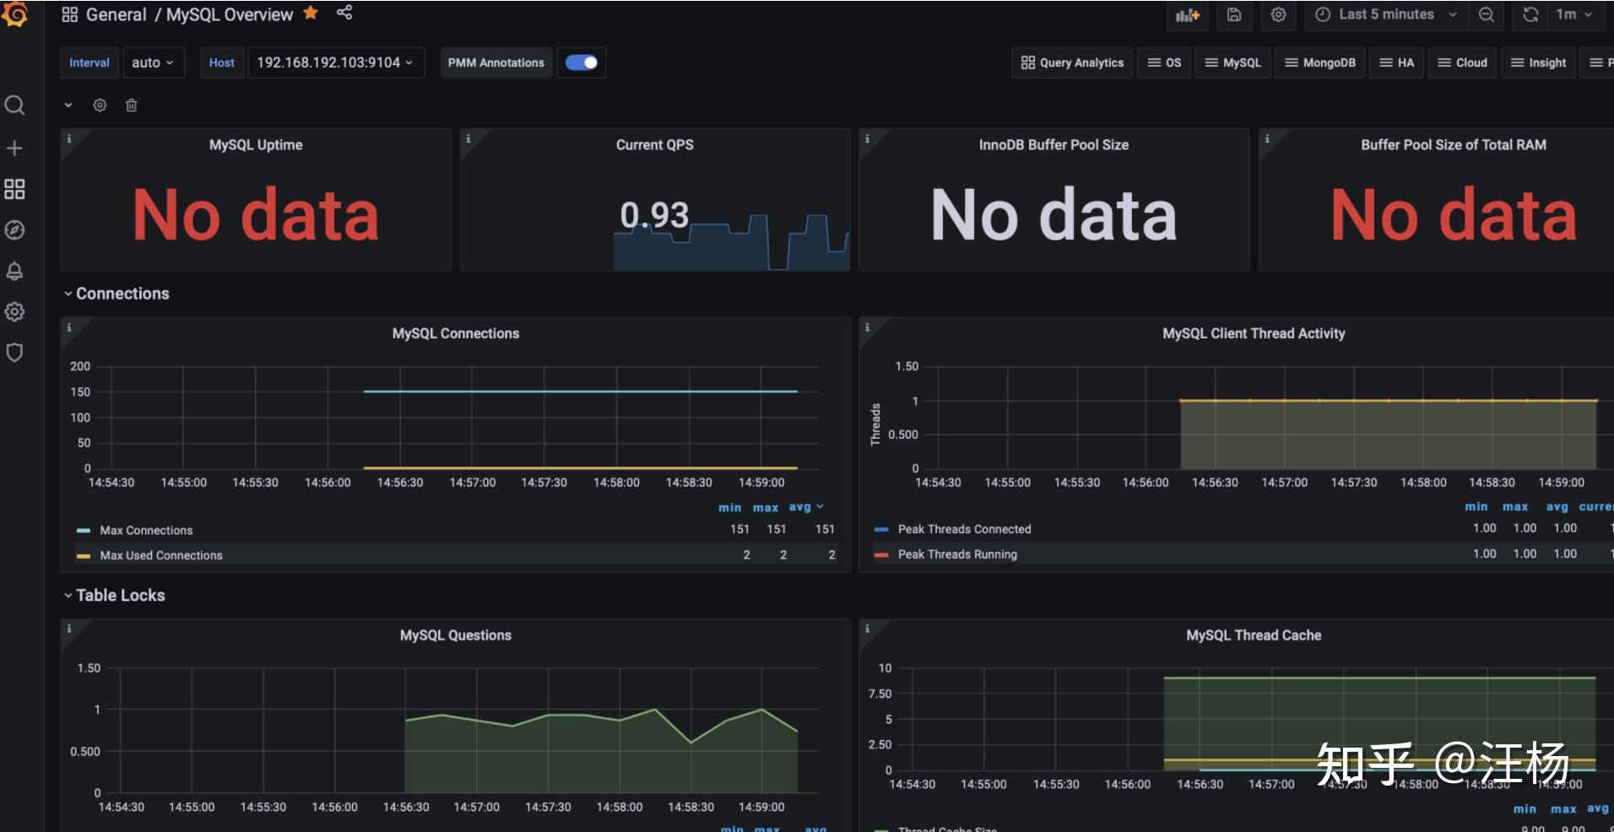The height and width of the screenshot is (832, 1614).
Task: Show info for MySQL Connections panel
Action: tap(69, 327)
